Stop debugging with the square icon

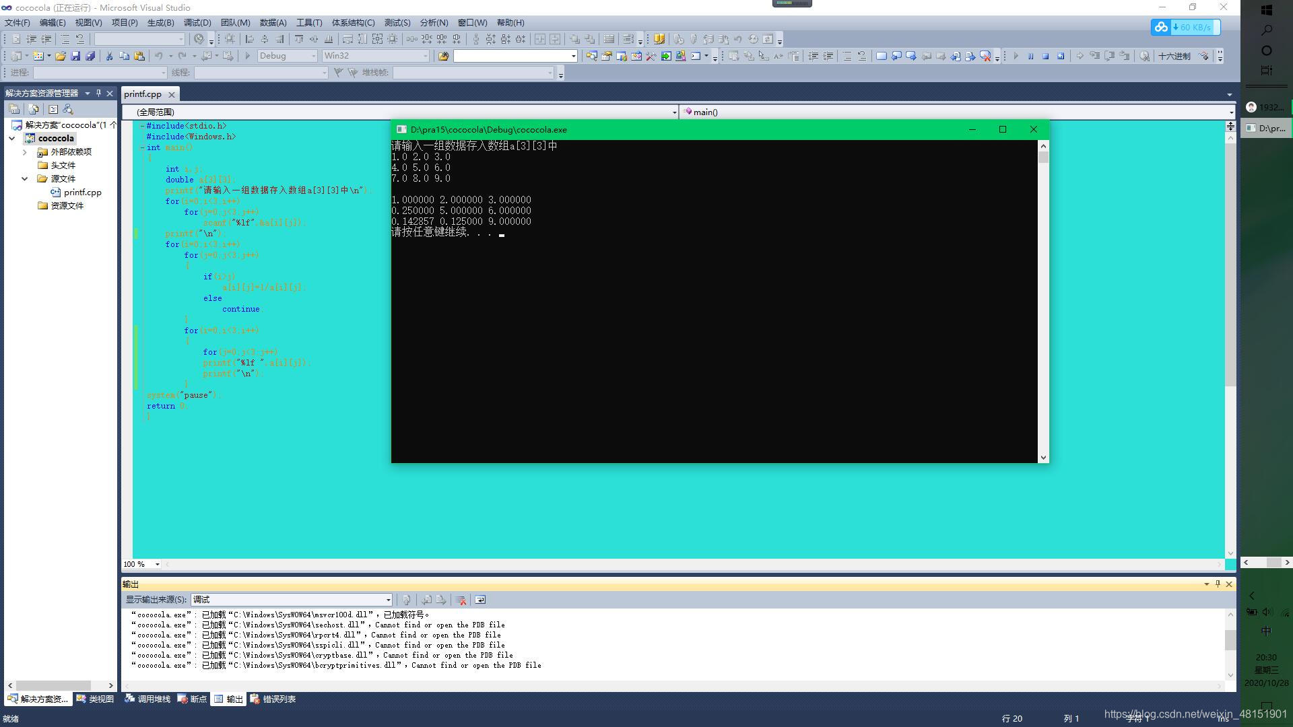coord(1045,56)
